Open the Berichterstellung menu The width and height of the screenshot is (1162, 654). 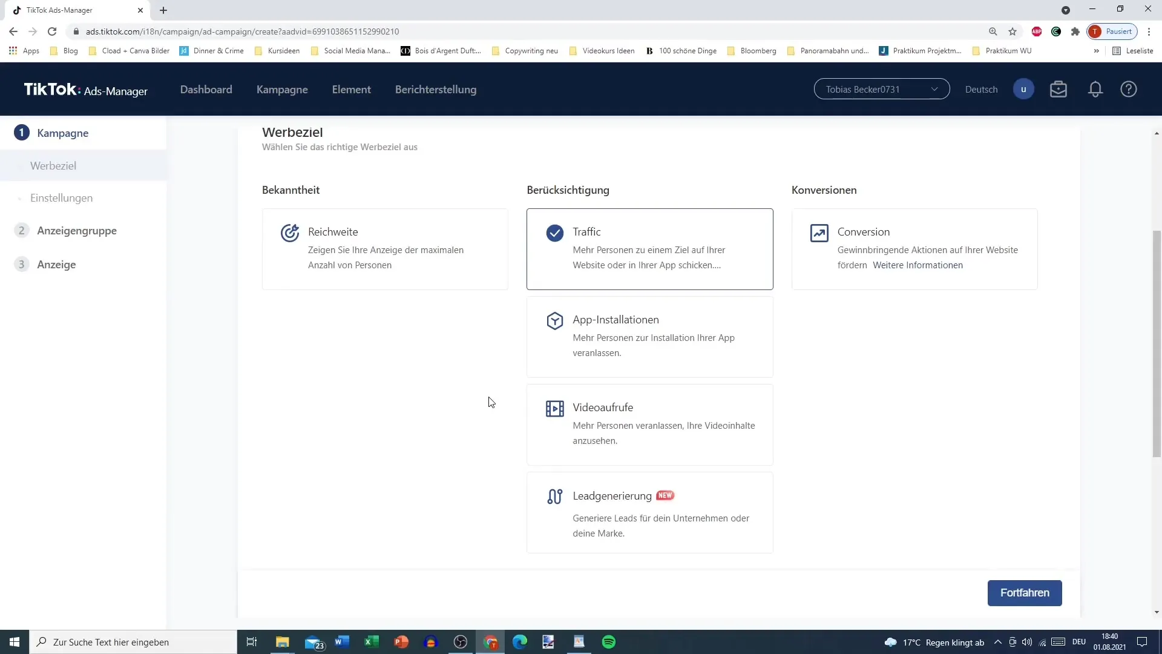[x=436, y=89]
